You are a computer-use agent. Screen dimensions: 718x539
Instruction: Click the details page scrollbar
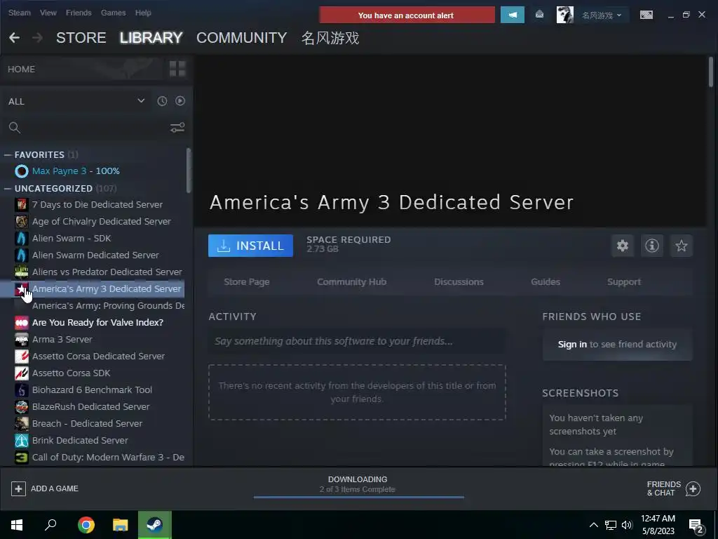tap(711, 72)
